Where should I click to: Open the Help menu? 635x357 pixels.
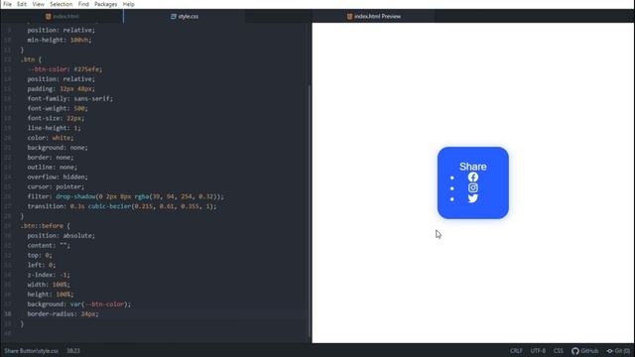[128, 4]
